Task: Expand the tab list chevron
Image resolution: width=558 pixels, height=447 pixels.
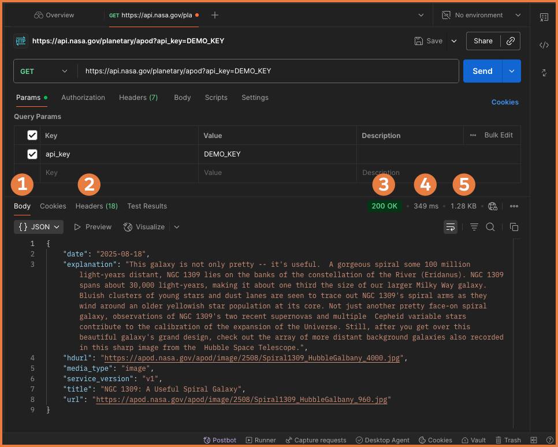Action: click(421, 15)
